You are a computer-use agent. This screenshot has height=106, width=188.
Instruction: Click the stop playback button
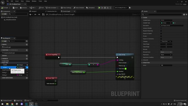pos(105,8)
